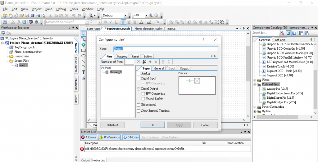Click the Print toolbar icon
The image size is (318, 162).
coord(38,16)
